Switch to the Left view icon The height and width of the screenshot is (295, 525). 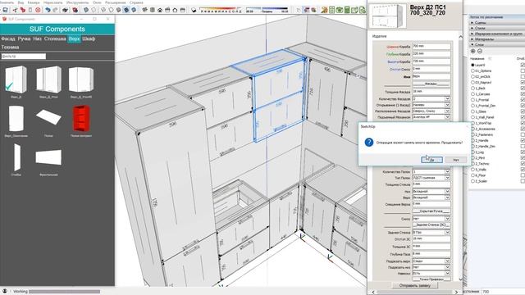(182, 10)
